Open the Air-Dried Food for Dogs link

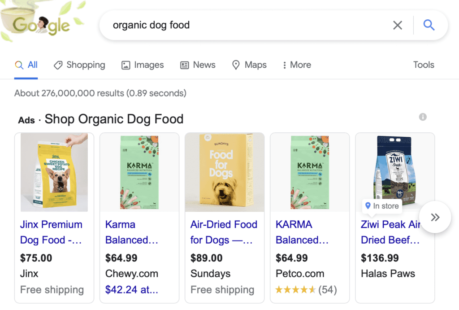tap(224, 232)
